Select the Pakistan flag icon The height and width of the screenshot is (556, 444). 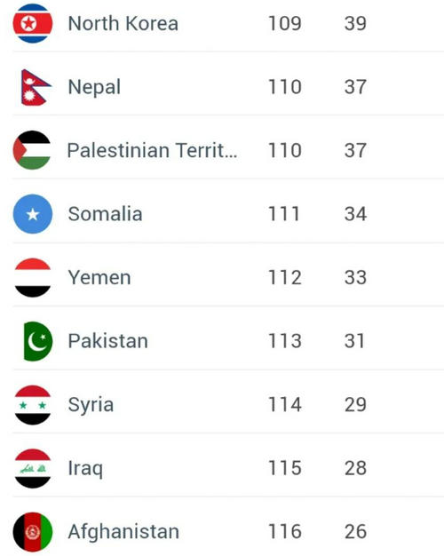(37, 341)
